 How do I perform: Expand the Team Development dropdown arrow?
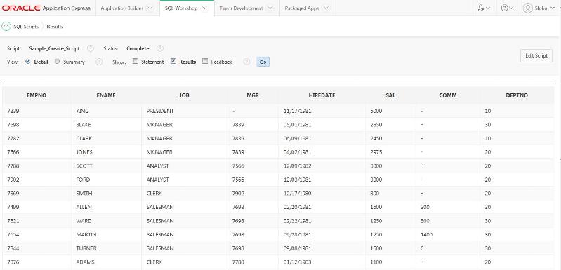click(270, 8)
